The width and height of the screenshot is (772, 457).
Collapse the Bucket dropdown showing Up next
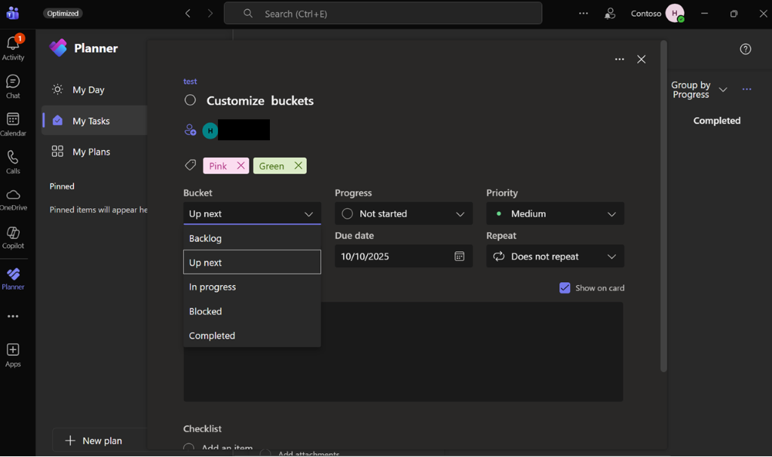tap(252, 213)
